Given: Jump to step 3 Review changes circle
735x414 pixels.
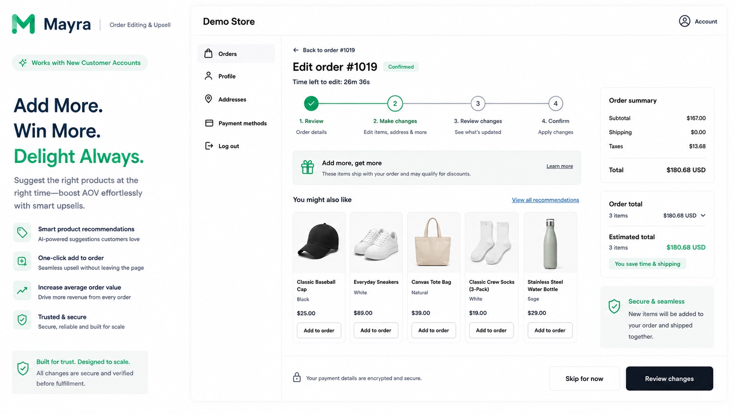Looking at the screenshot, I should click(x=478, y=103).
